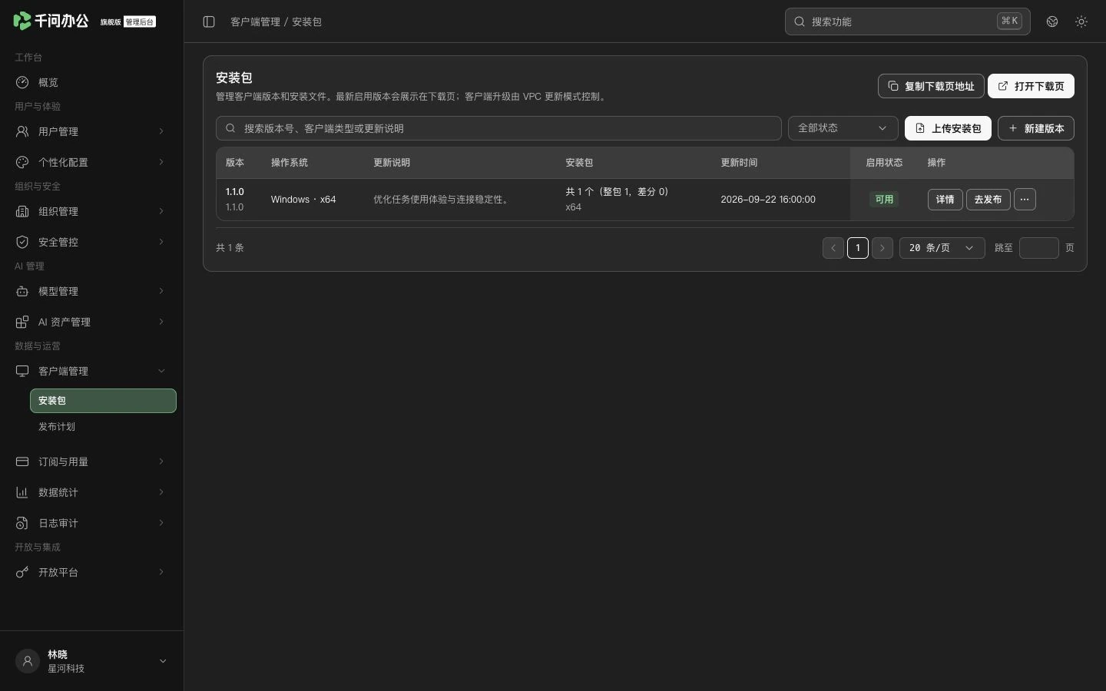Expand the 组织管理 menu
The height and width of the screenshot is (691, 1106).
[92, 211]
